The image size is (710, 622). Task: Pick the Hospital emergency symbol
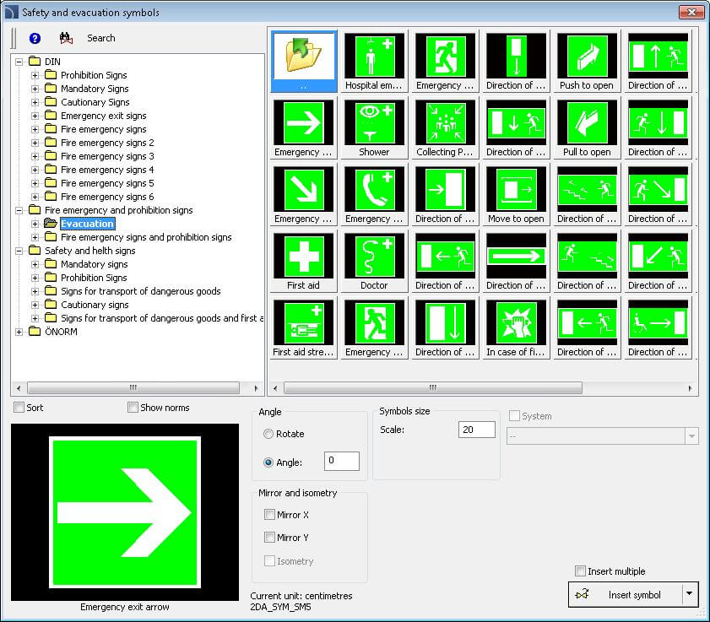click(374, 56)
